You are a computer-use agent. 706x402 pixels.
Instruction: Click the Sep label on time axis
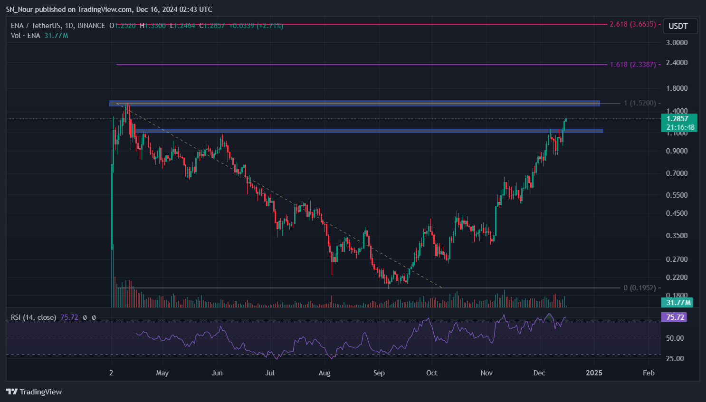tap(379, 373)
